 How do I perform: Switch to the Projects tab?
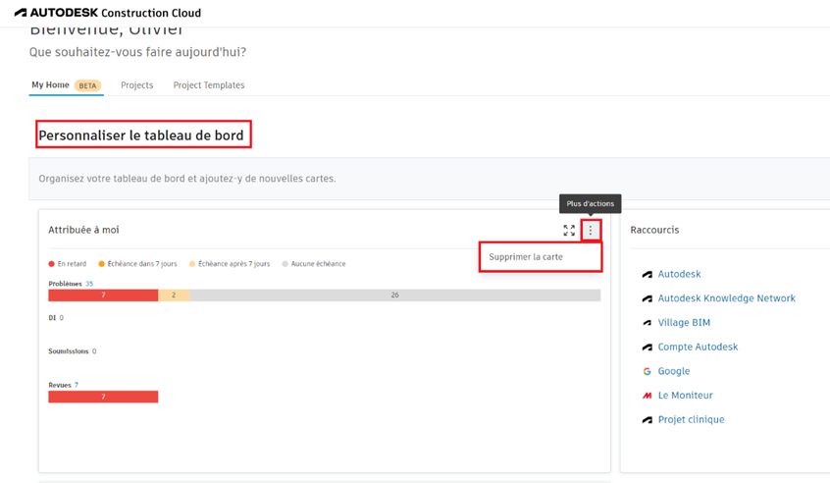pyautogui.click(x=136, y=85)
